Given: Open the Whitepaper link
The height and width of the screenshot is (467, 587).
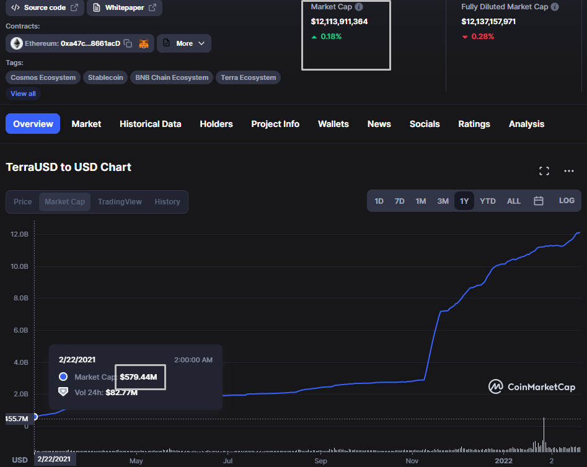Looking at the screenshot, I should [x=125, y=7].
